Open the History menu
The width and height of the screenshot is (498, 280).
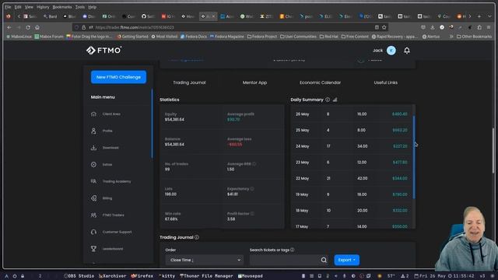[43, 7]
